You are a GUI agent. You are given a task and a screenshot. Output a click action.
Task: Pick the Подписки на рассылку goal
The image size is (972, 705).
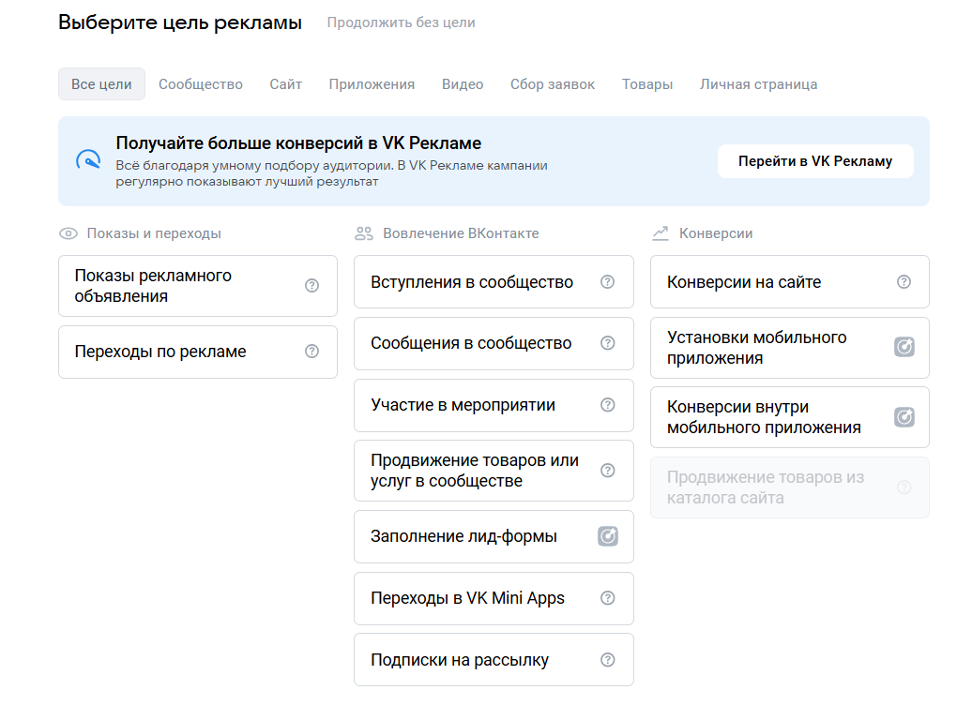coord(469,659)
